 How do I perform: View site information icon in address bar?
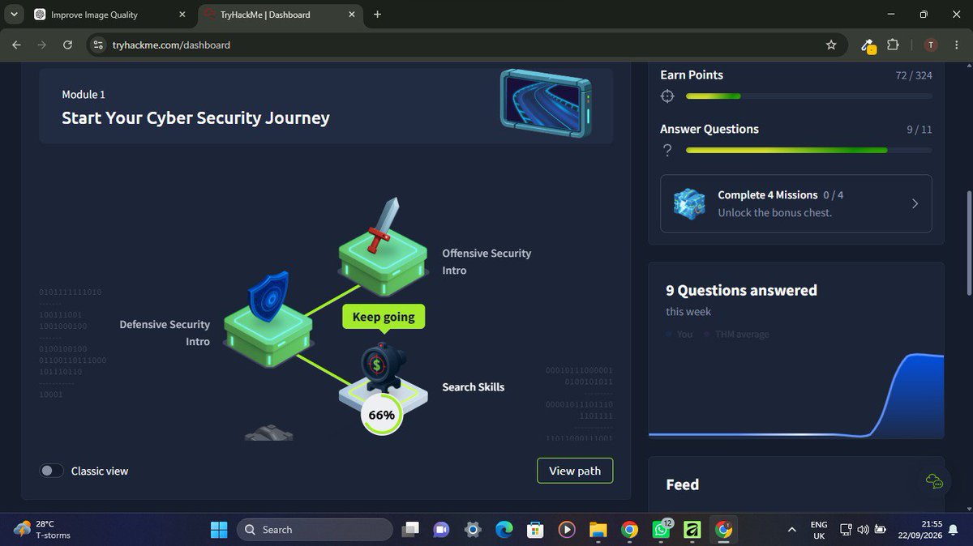point(98,45)
